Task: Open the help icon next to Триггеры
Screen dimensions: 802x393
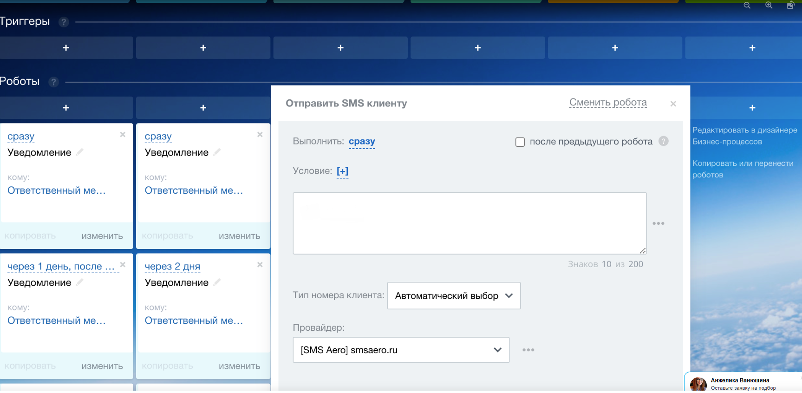Action: coord(64,22)
